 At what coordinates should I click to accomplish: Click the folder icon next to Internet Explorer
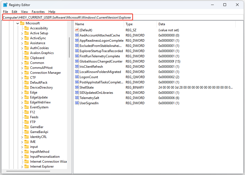pyautogui.click(x=27, y=166)
